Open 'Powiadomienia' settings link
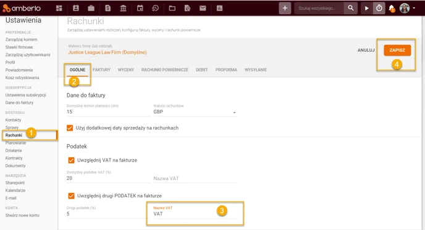Screen dimensions: 425x230 coord(19,70)
